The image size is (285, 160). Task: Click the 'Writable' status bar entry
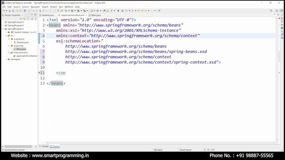click(158, 150)
